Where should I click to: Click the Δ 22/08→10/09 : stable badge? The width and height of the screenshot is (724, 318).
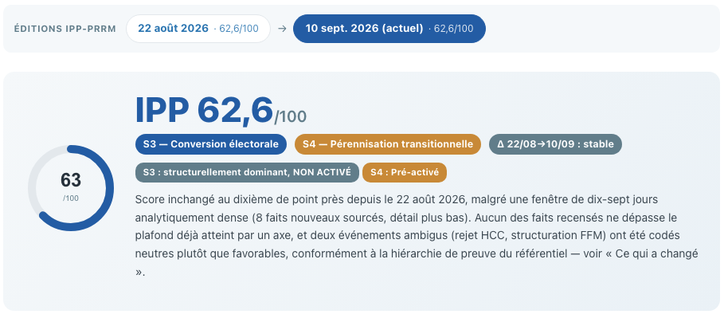click(555, 144)
